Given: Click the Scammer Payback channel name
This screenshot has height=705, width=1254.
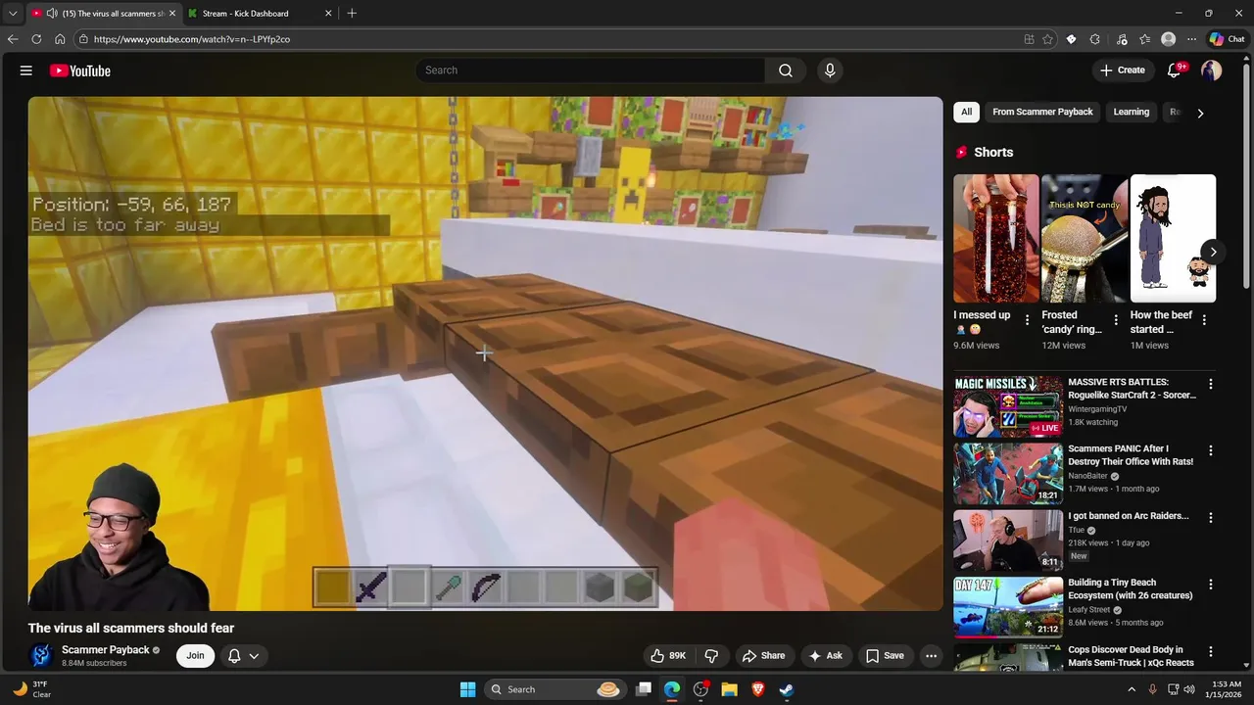Looking at the screenshot, I should [x=106, y=650].
